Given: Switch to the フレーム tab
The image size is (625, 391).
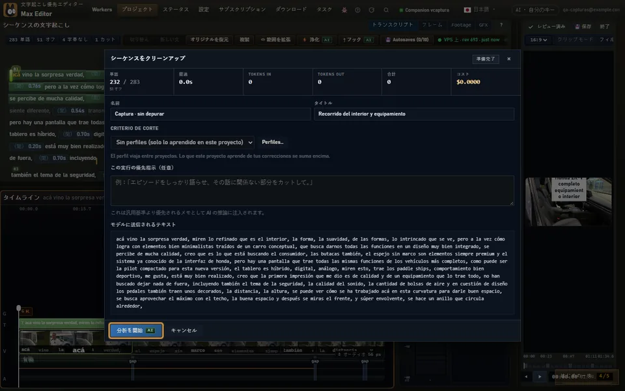Looking at the screenshot, I should coord(432,25).
